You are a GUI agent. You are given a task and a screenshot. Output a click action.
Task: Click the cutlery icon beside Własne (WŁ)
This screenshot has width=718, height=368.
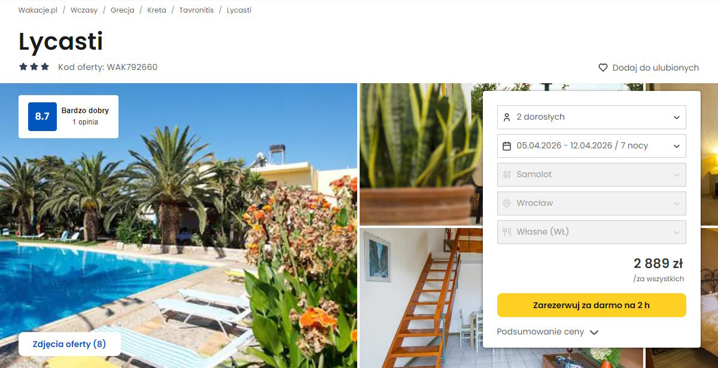tap(507, 232)
